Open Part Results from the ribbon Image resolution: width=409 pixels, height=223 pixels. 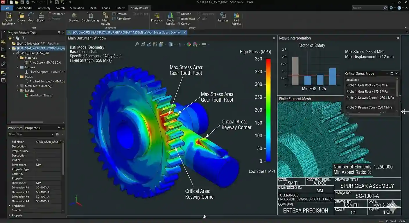(236, 19)
